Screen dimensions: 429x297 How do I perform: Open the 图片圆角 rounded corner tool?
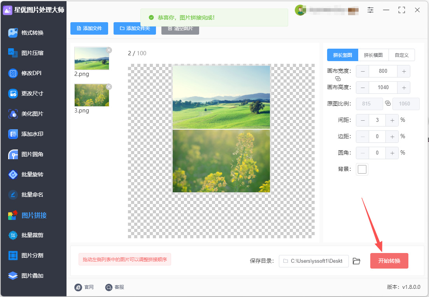[x=26, y=154]
